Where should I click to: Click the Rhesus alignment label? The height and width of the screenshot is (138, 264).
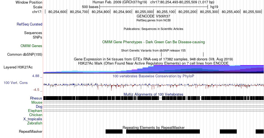coord(36,98)
